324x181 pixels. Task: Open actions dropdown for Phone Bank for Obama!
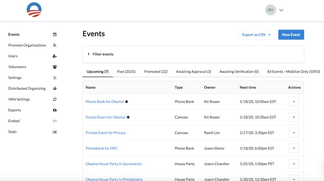294,102
